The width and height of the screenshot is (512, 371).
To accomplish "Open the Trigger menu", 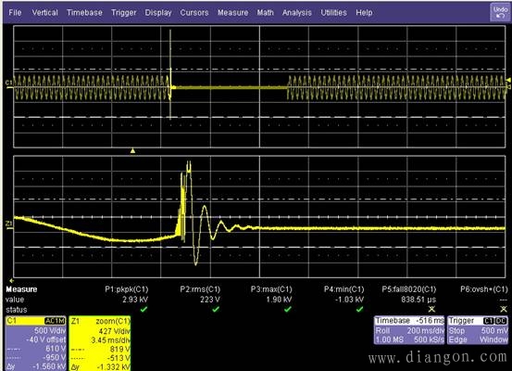I will coord(123,12).
